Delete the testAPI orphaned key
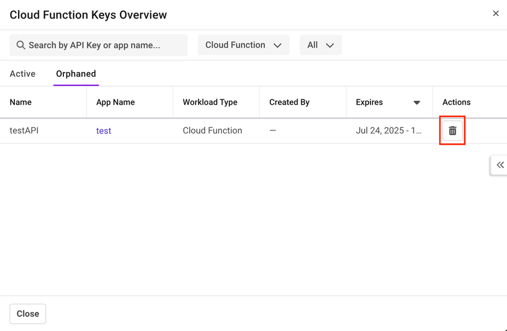507x331 pixels. (x=452, y=130)
